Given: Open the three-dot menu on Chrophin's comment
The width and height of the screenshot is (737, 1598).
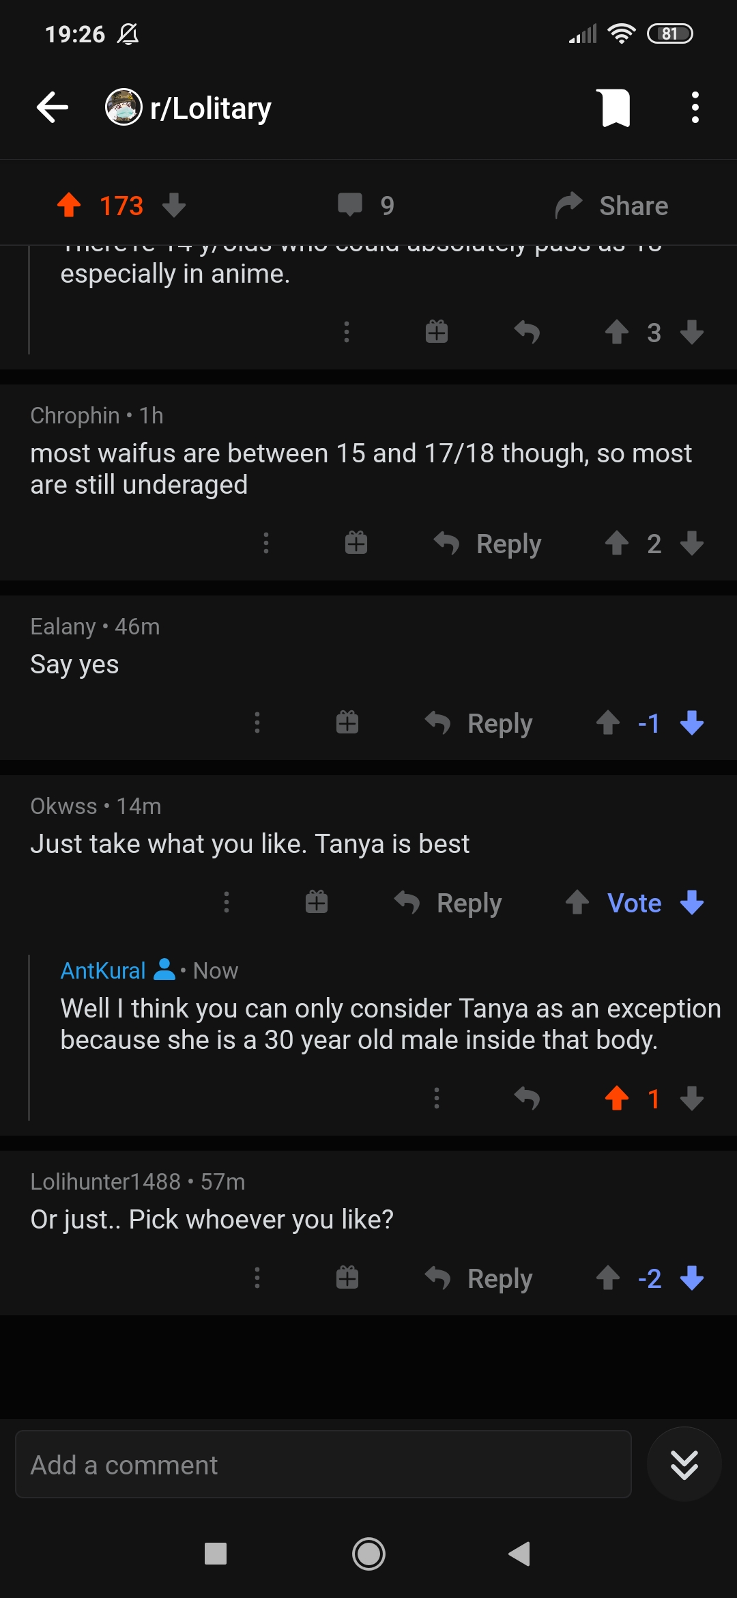Looking at the screenshot, I should 265,543.
